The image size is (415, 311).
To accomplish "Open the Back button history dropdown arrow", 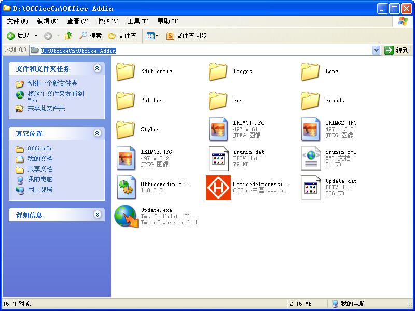I will point(36,35).
